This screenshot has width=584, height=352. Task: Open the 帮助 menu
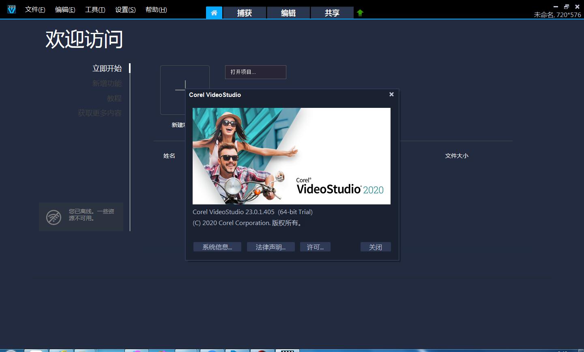coord(156,9)
